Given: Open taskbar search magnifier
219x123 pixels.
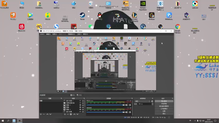Looking at the screenshot, I should [x=8, y=121].
